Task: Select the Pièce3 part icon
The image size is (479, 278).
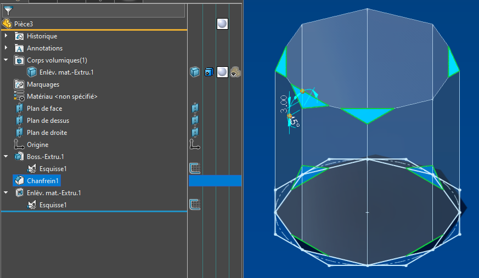Action: coord(7,24)
